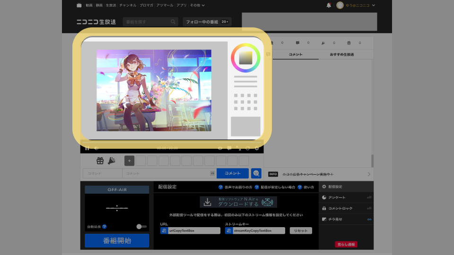Click the anime illustration in the player

[154, 90]
